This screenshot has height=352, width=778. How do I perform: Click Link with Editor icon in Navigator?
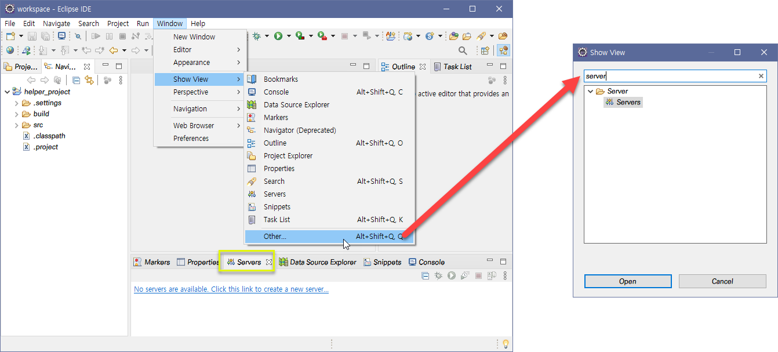[x=89, y=80]
